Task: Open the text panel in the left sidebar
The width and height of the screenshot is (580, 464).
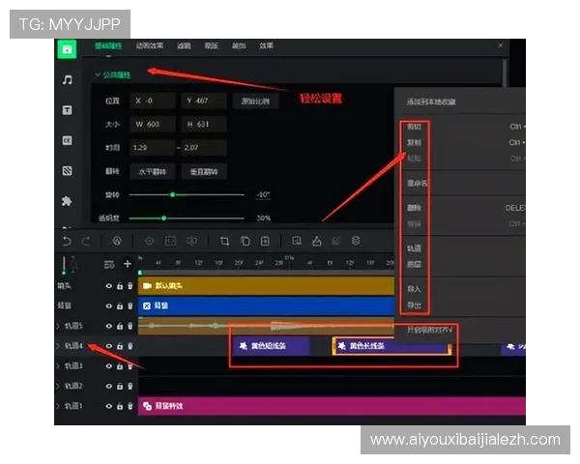Action: point(67,110)
